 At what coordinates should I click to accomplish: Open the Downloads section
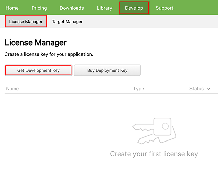click(x=72, y=8)
